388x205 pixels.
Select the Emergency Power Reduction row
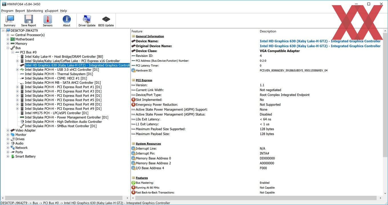pos(257,105)
